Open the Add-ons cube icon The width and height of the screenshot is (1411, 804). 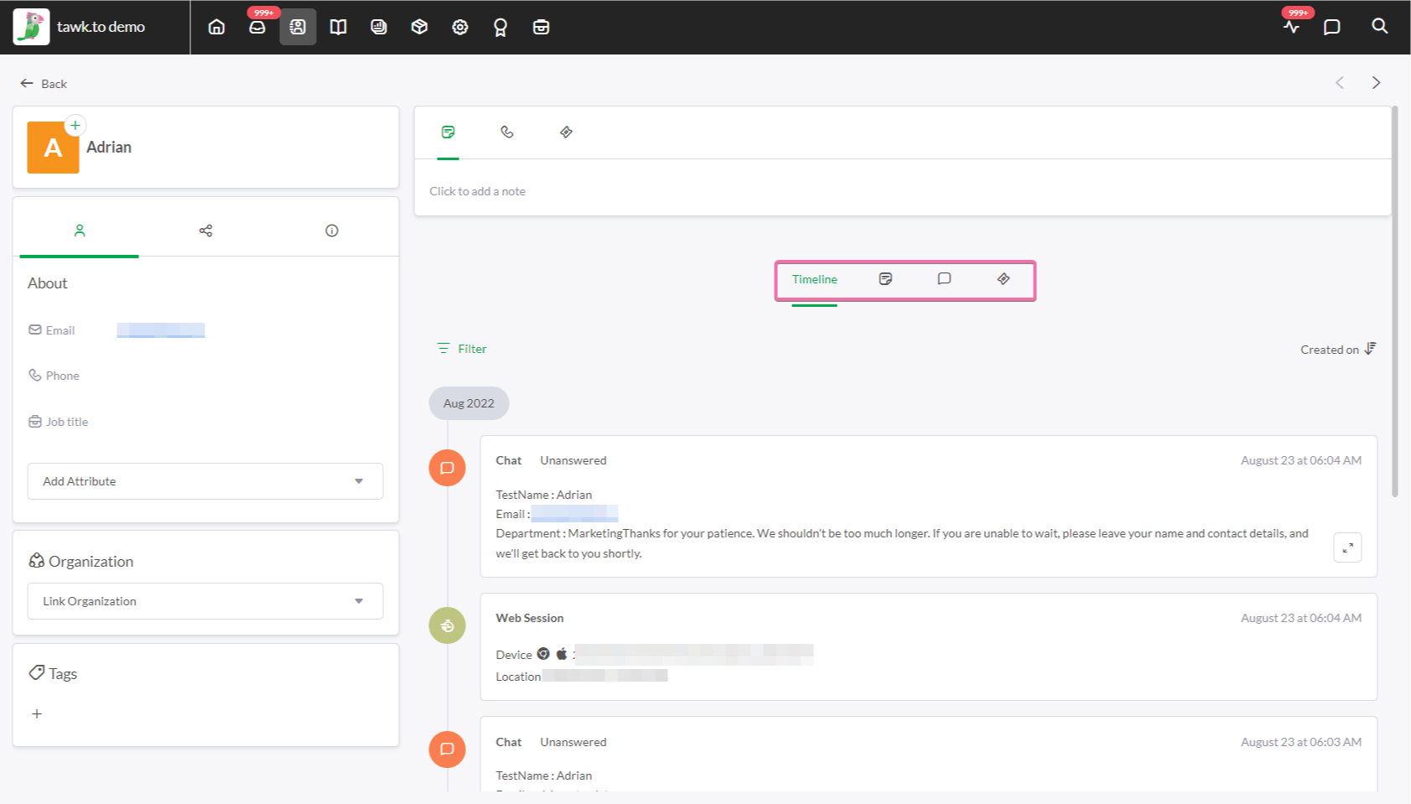(419, 27)
